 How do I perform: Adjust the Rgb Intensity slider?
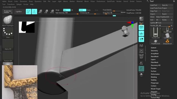(67, 13)
